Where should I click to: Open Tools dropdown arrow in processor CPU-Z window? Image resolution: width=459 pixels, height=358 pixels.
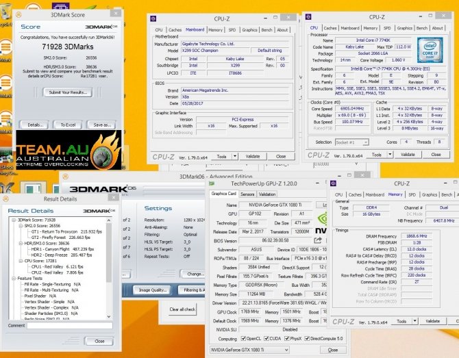pyautogui.click(x=390, y=155)
